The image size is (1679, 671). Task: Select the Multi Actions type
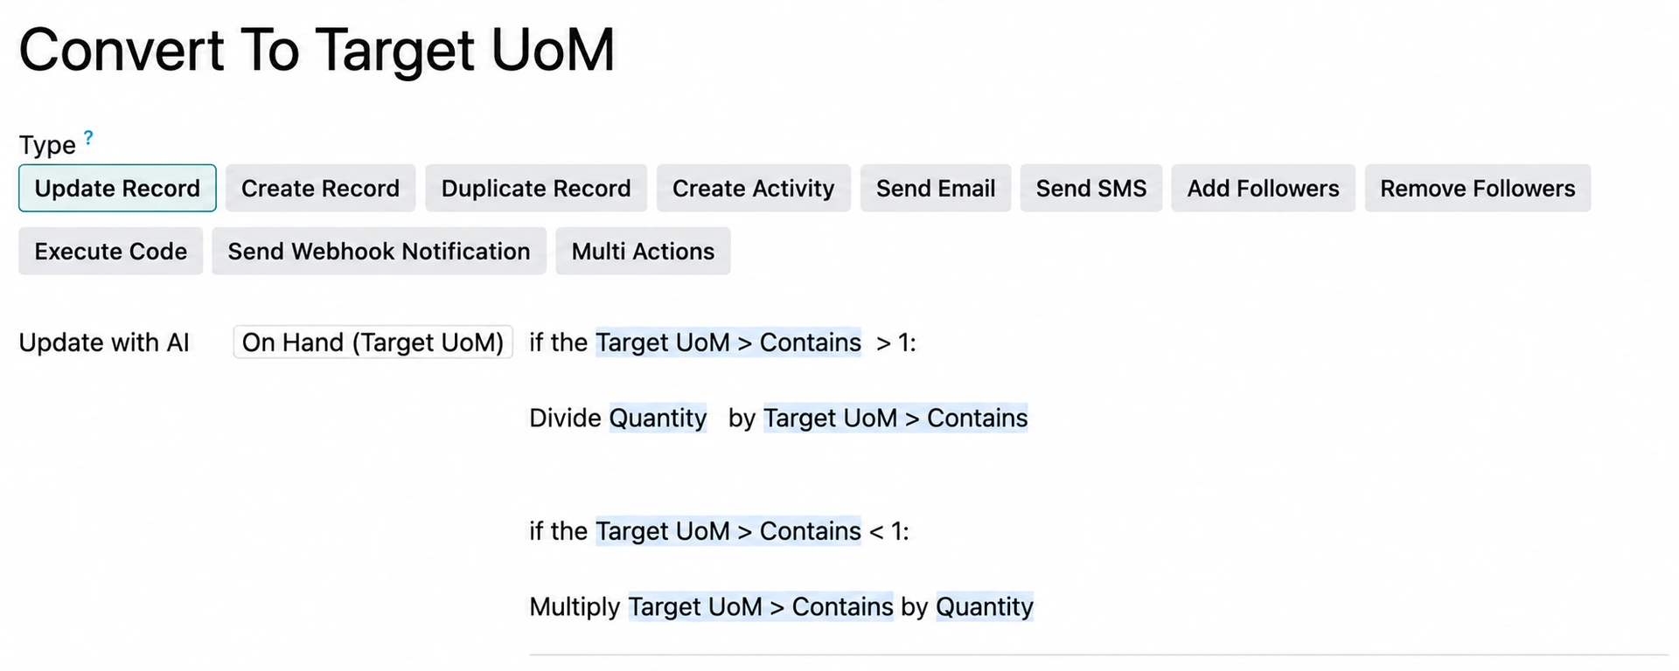pos(643,251)
